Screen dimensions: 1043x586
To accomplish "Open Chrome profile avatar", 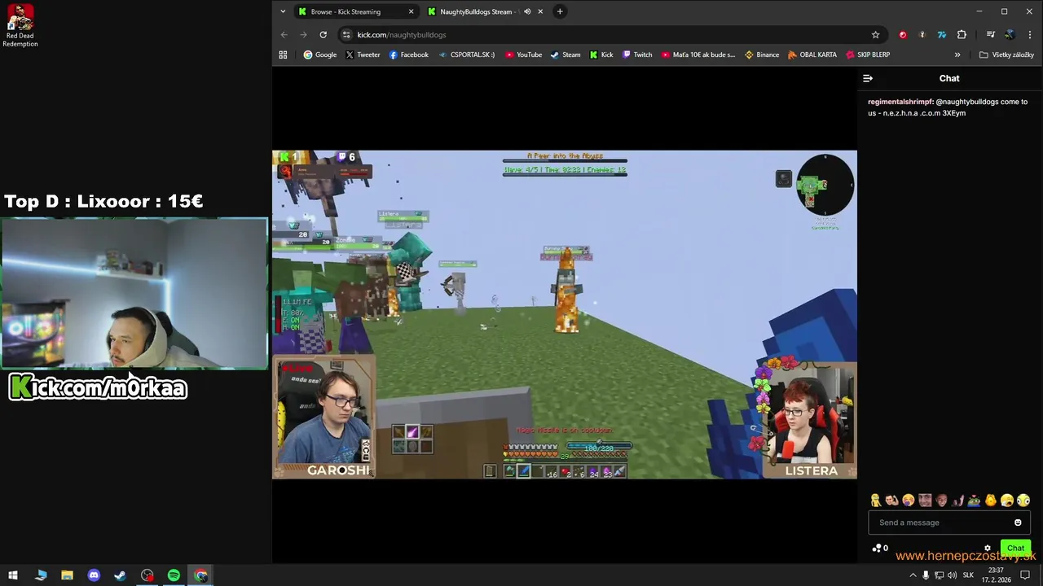I will (x=1010, y=35).
